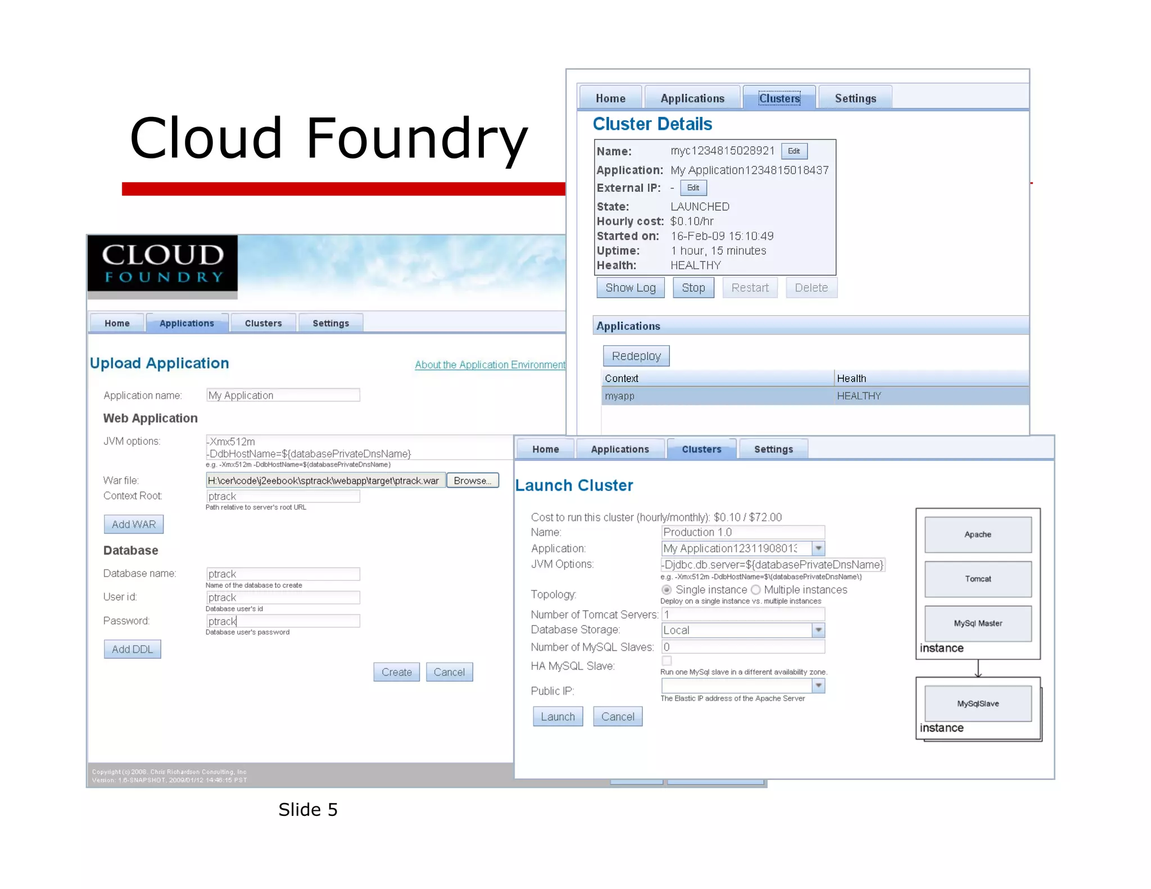Click Number of MySQL Slaves field

tap(743, 647)
